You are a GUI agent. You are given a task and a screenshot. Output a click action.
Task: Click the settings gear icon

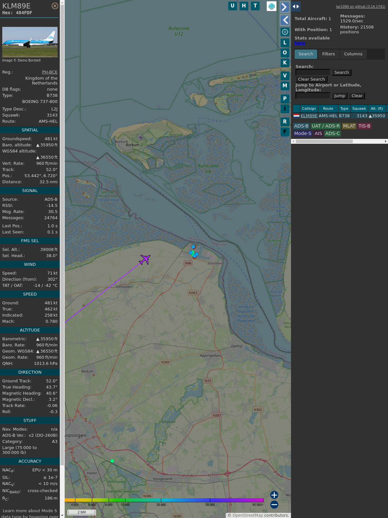click(x=285, y=32)
